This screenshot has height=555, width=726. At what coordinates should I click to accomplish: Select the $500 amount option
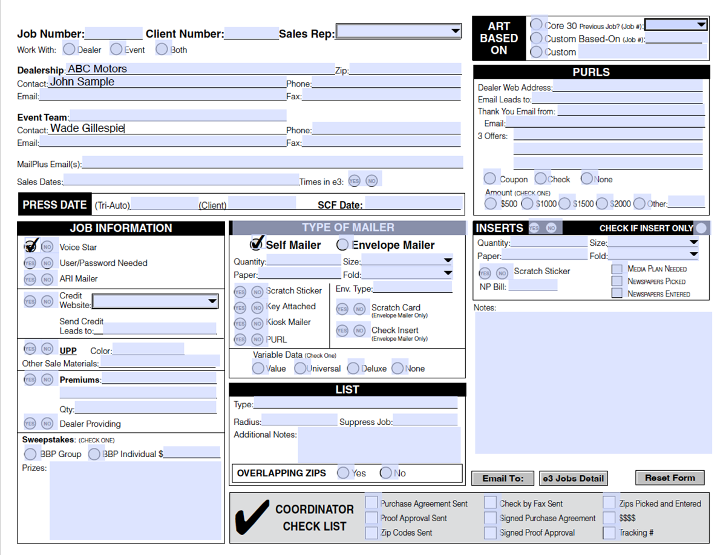pyautogui.click(x=491, y=203)
